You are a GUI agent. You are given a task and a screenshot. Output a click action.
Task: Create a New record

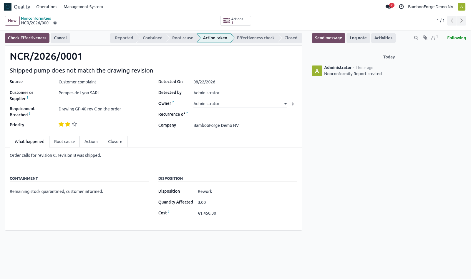(12, 21)
